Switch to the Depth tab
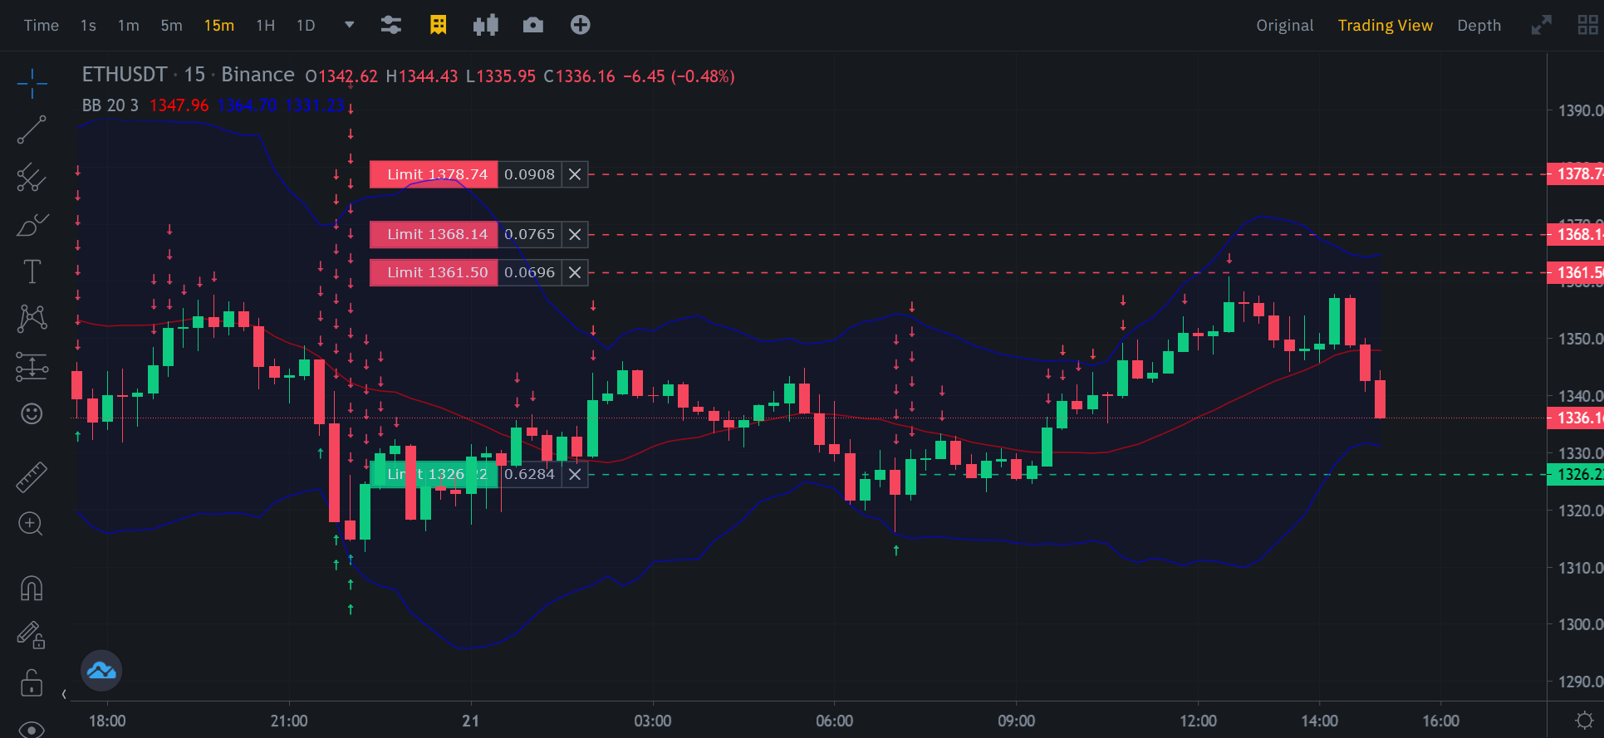This screenshot has width=1604, height=738. click(1479, 26)
